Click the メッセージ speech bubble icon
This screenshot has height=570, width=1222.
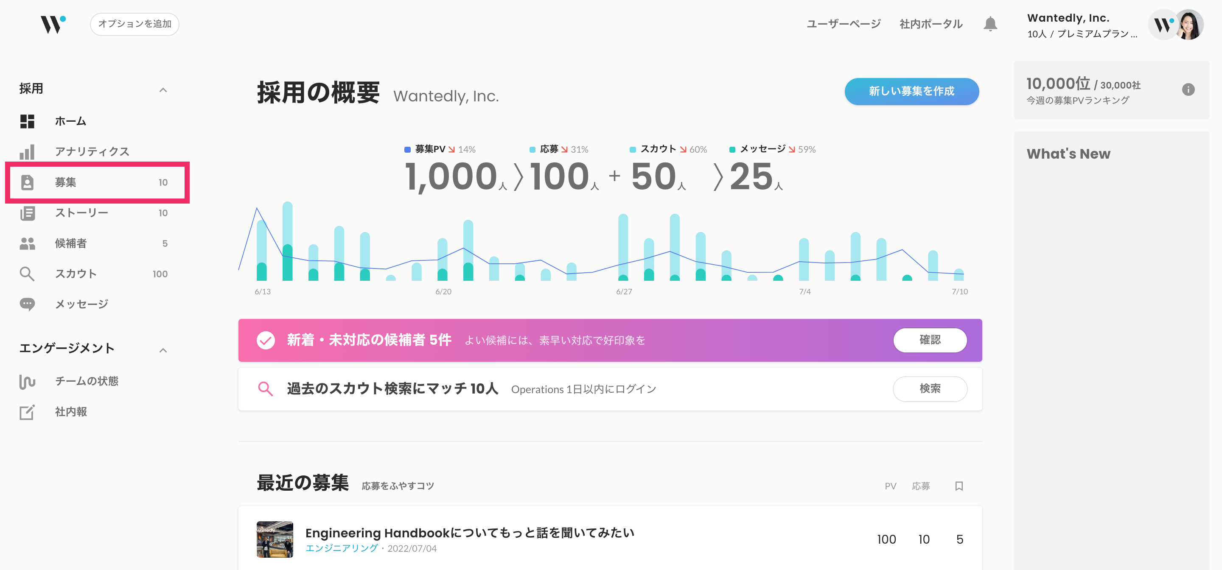tap(28, 304)
